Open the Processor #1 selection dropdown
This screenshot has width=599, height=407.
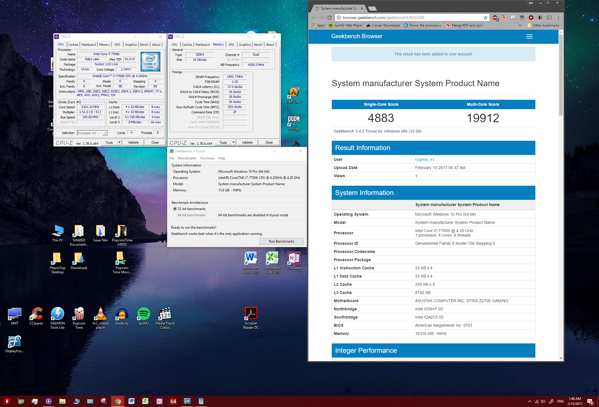point(92,133)
